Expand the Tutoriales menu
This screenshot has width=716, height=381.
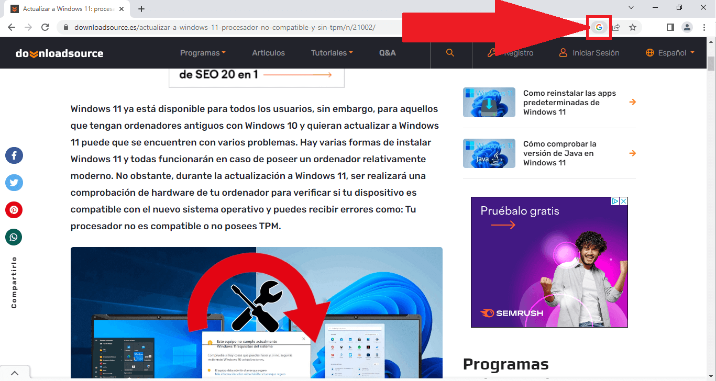coord(332,53)
